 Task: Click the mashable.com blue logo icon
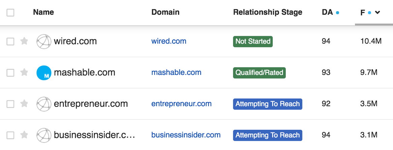[43, 72]
